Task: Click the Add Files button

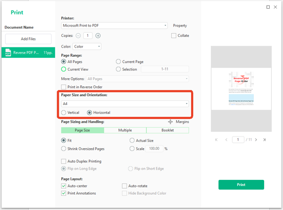Action: pos(28,39)
